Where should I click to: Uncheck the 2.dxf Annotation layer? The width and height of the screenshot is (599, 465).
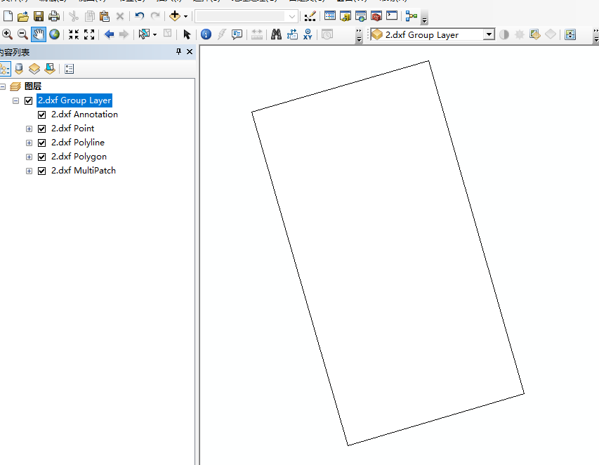coord(42,114)
